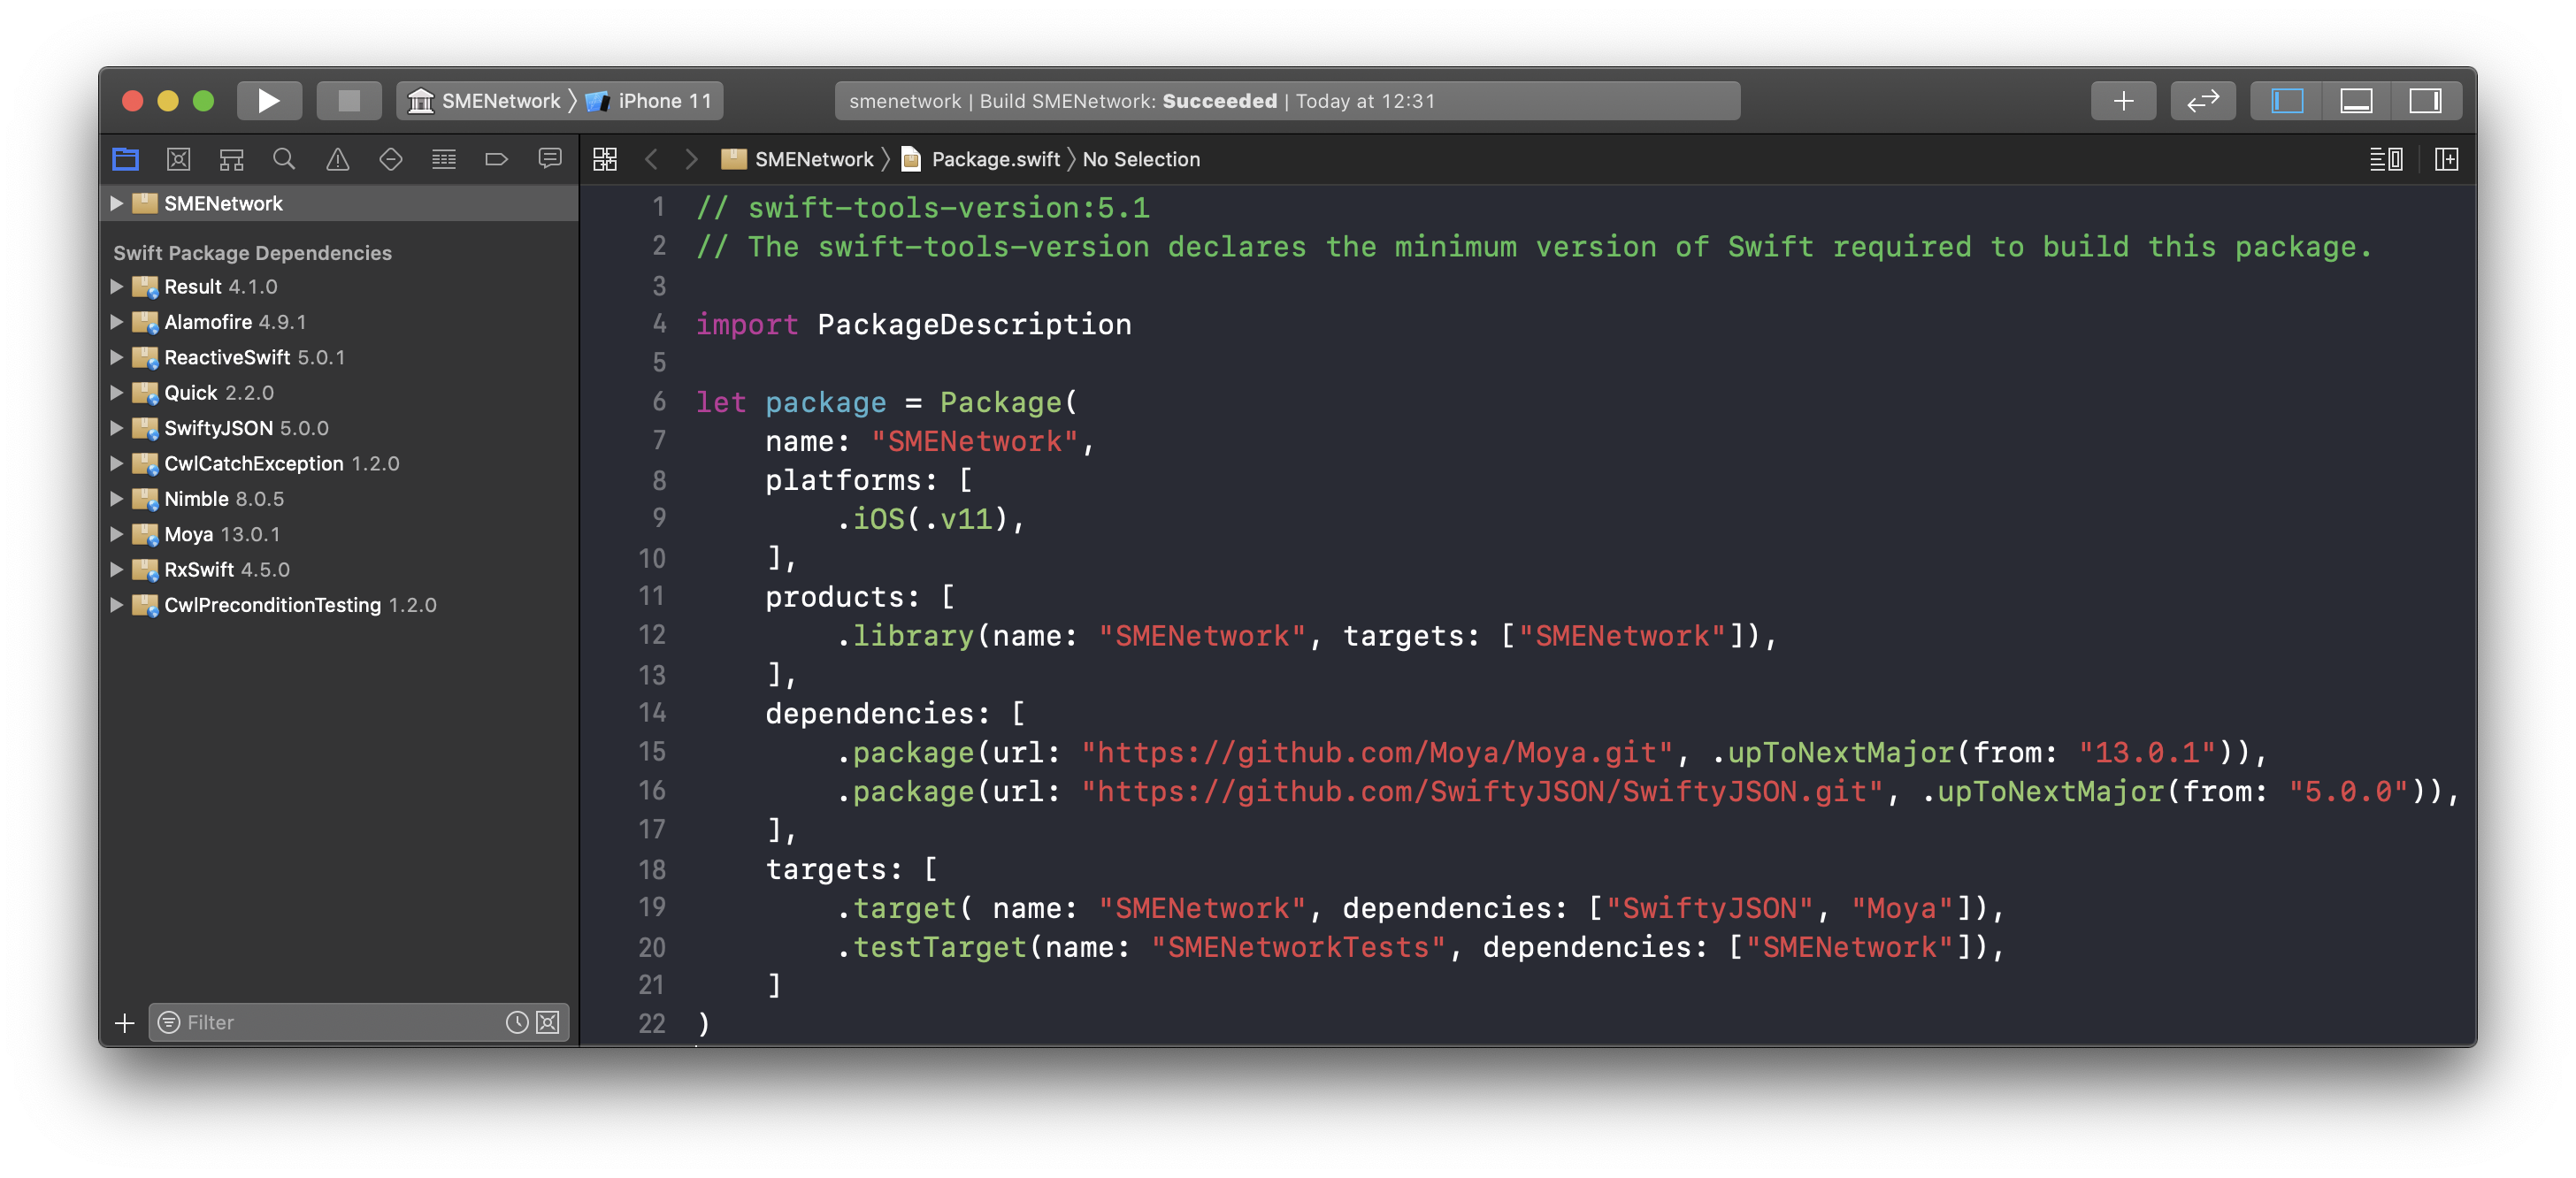This screenshot has width=2576, height=1178.
Task: Expand the CwlCatchException 1.2.0 dependency
Action: coord(116,463)
